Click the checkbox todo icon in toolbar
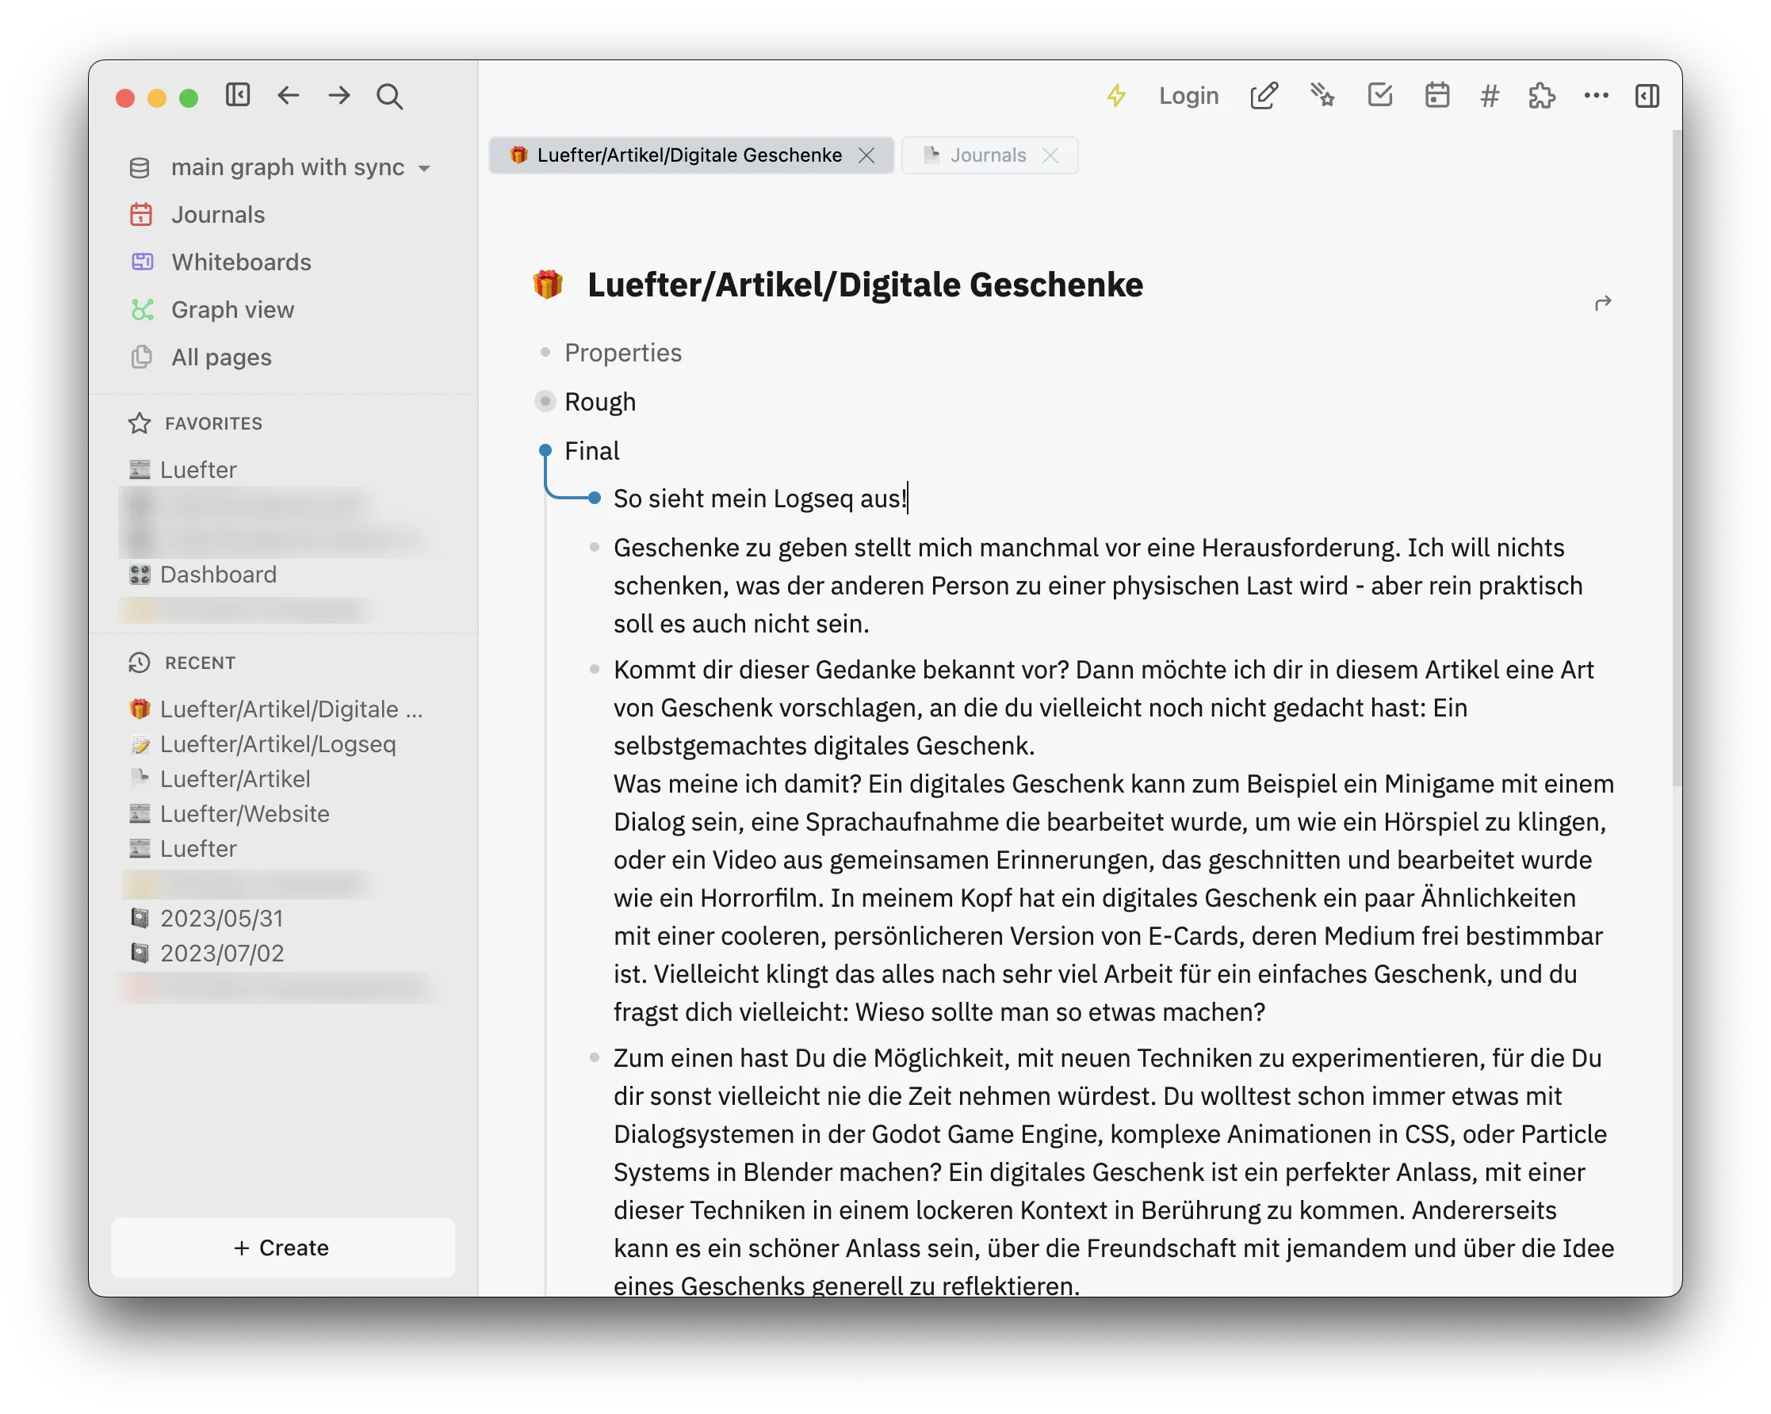Screen dimensions: 1771x1414 click(x=1380, y=95)
